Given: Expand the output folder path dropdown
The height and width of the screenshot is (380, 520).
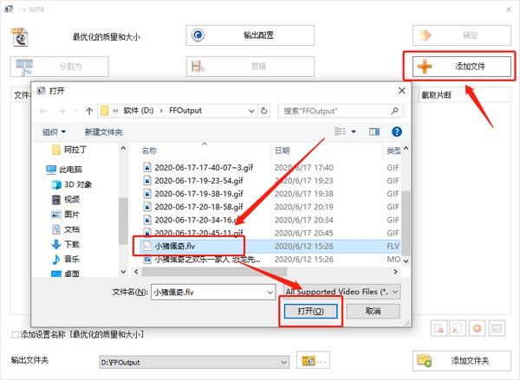Looking at the screenshot, I should (x=283, y=361).
